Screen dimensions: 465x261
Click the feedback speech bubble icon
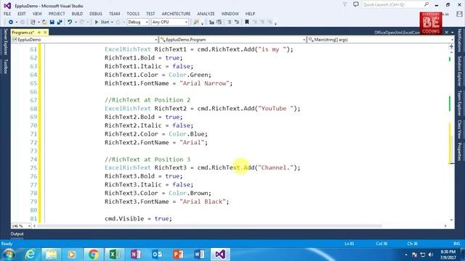pyautogui.click(x=356, y=4)
